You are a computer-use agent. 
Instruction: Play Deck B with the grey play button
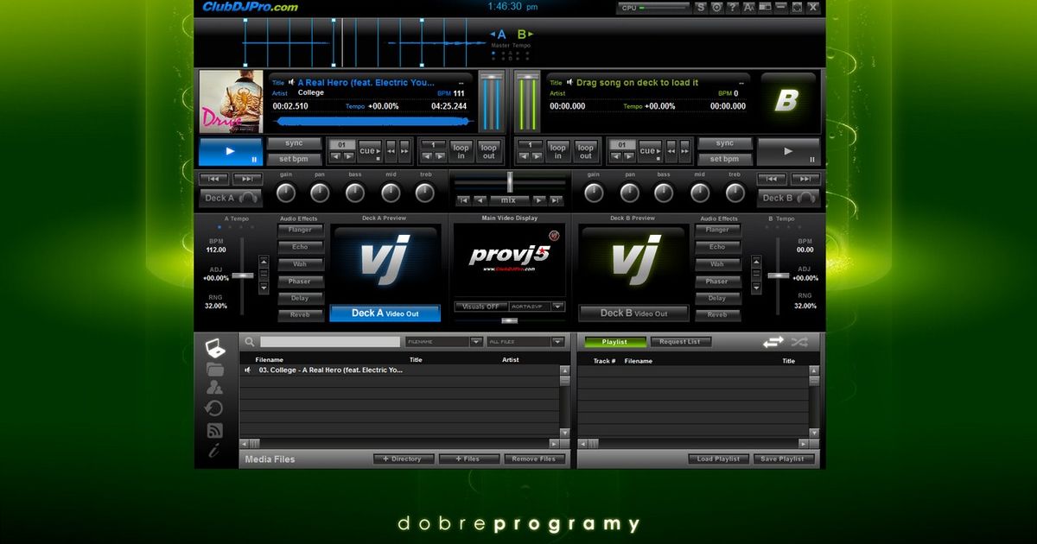click(788, 151)
